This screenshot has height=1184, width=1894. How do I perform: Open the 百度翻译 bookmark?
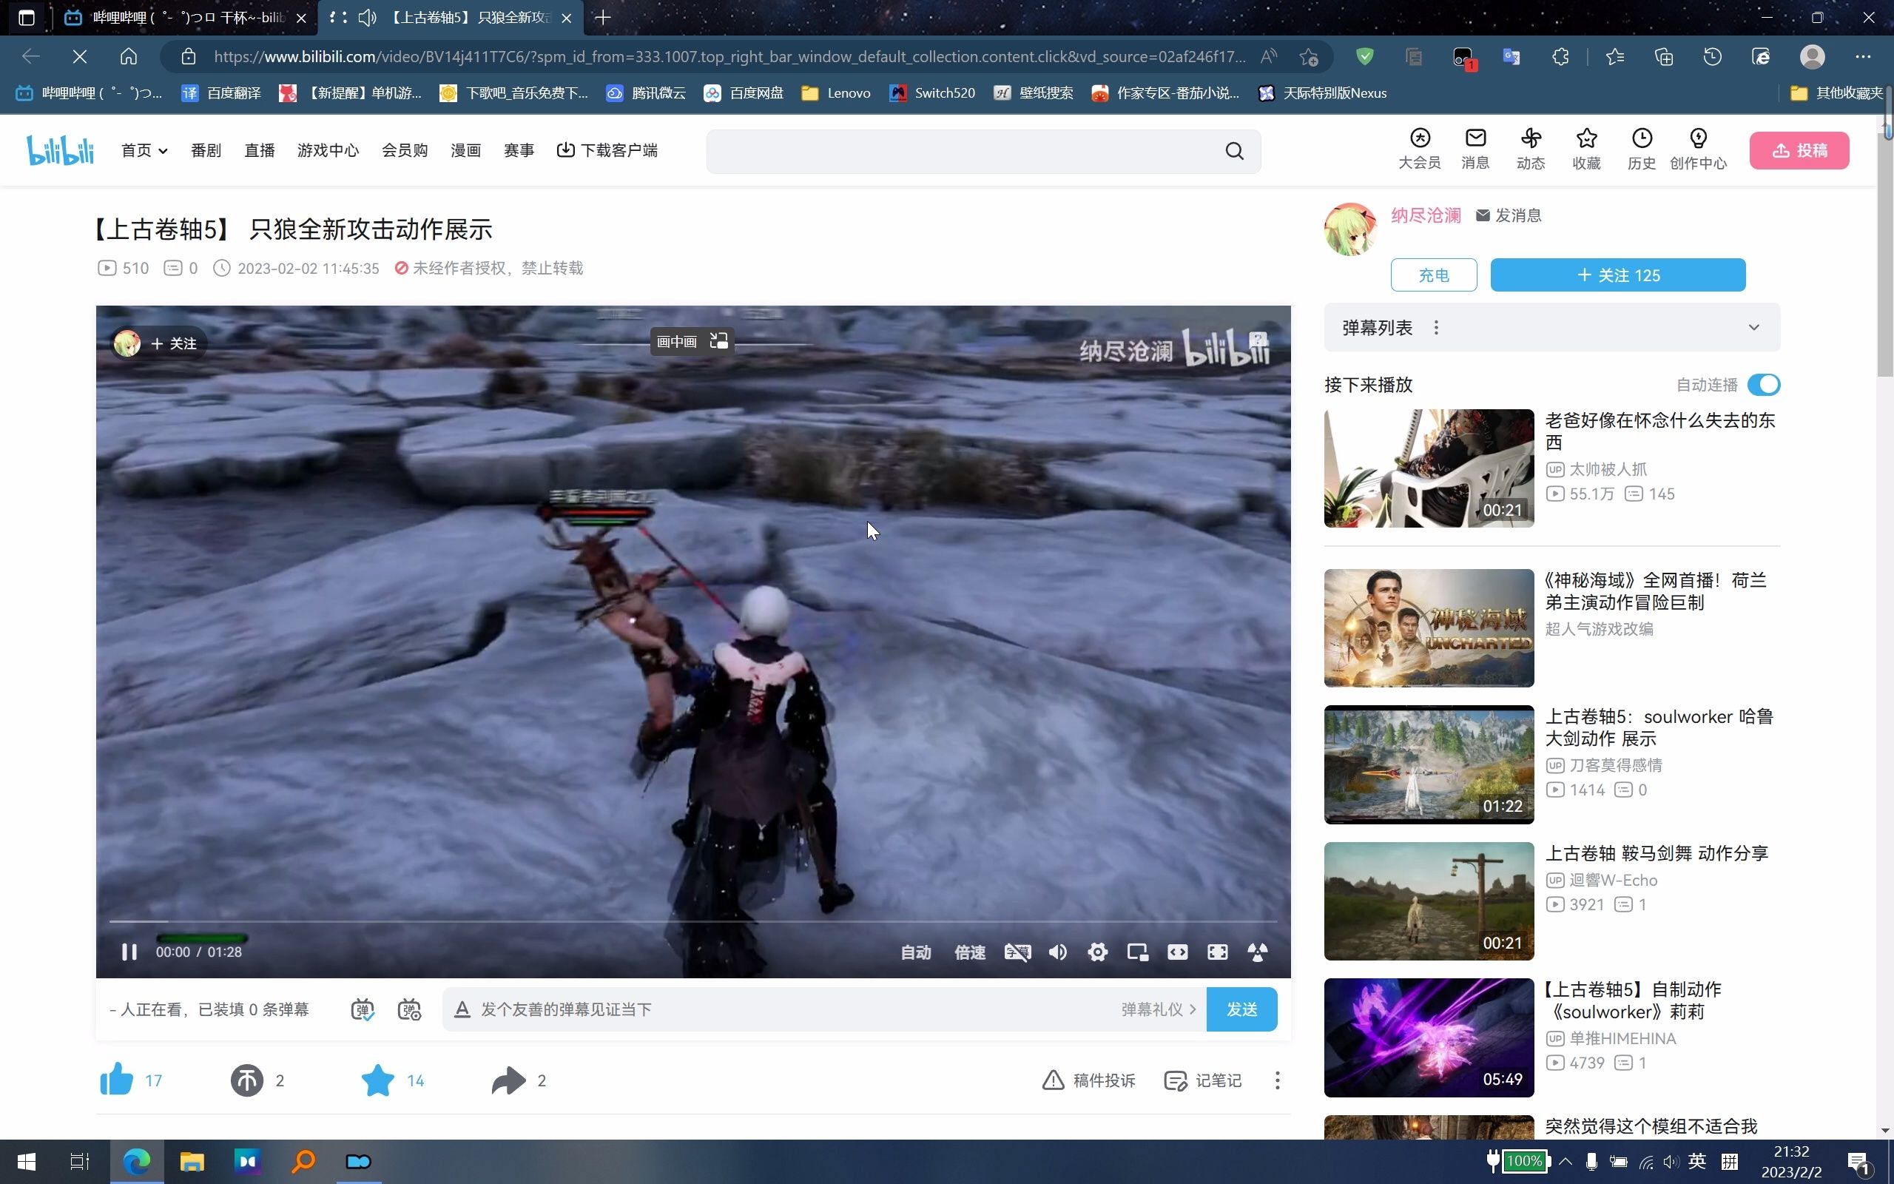(x=221, y=93)
